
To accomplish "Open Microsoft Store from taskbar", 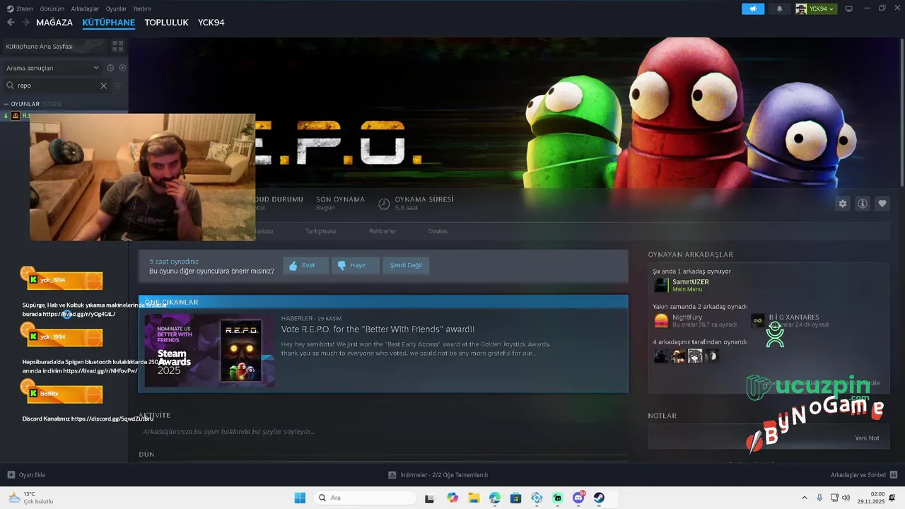I will 515,498.
